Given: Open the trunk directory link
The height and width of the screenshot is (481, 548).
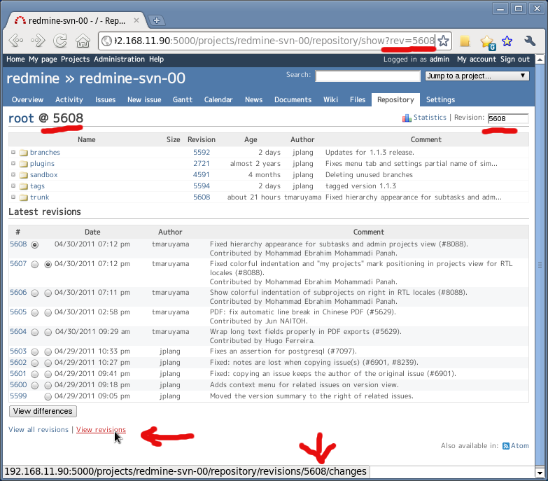Looking at the screenshot, I should [x=39, y=197].
